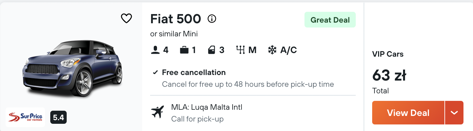
Task: Click the air conditioning snowflake icon
Action: coord(272,50)
